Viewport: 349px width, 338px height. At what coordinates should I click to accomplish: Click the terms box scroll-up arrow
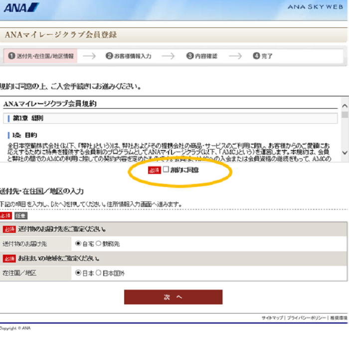[345, 106]
